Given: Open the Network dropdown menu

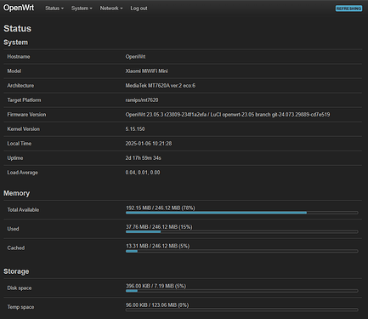Looking at the screenshot, I should point(111,9).
